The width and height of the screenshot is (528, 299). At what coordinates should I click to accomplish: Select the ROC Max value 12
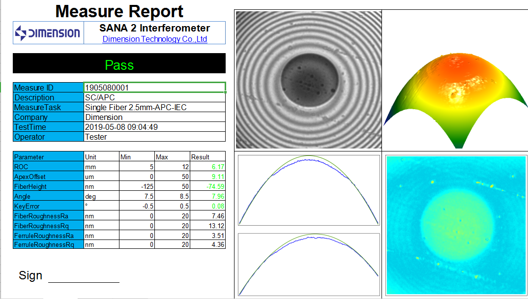pyautogui.click(x=172, y=166)
